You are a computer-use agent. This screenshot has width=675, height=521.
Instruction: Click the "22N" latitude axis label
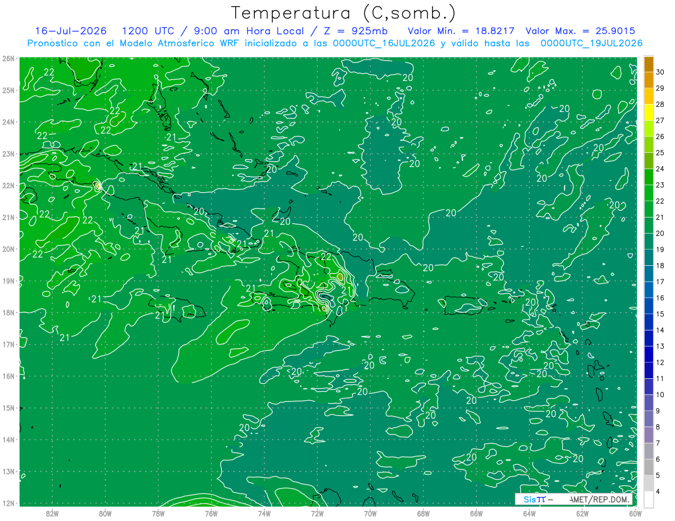point(8,185)
